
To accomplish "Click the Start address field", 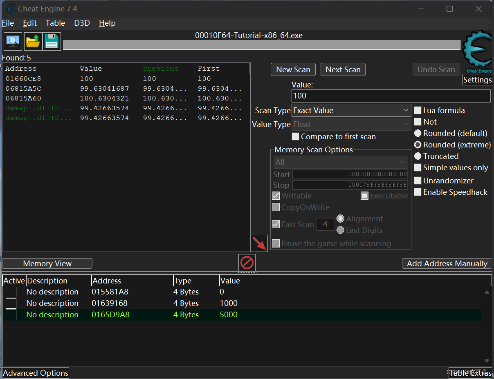I will [350, 174].
